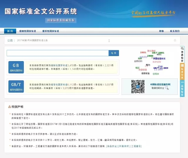Click the QR code image
This screenshot has width=188, height=158.
point(138,87)
